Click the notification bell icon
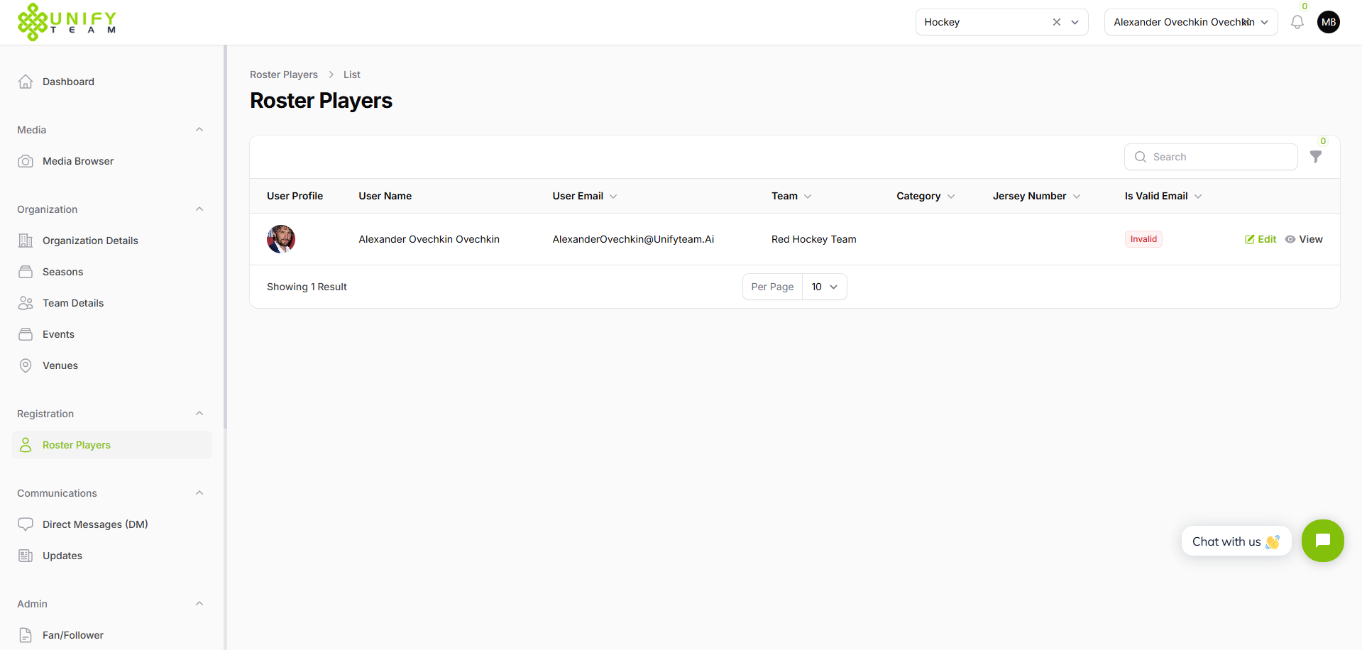The image size is (1362, 650). click(x=1297, y=22)
